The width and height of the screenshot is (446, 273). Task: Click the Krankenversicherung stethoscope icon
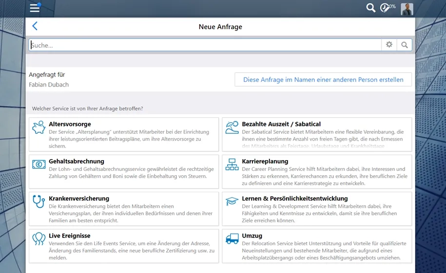click(39, 201)
